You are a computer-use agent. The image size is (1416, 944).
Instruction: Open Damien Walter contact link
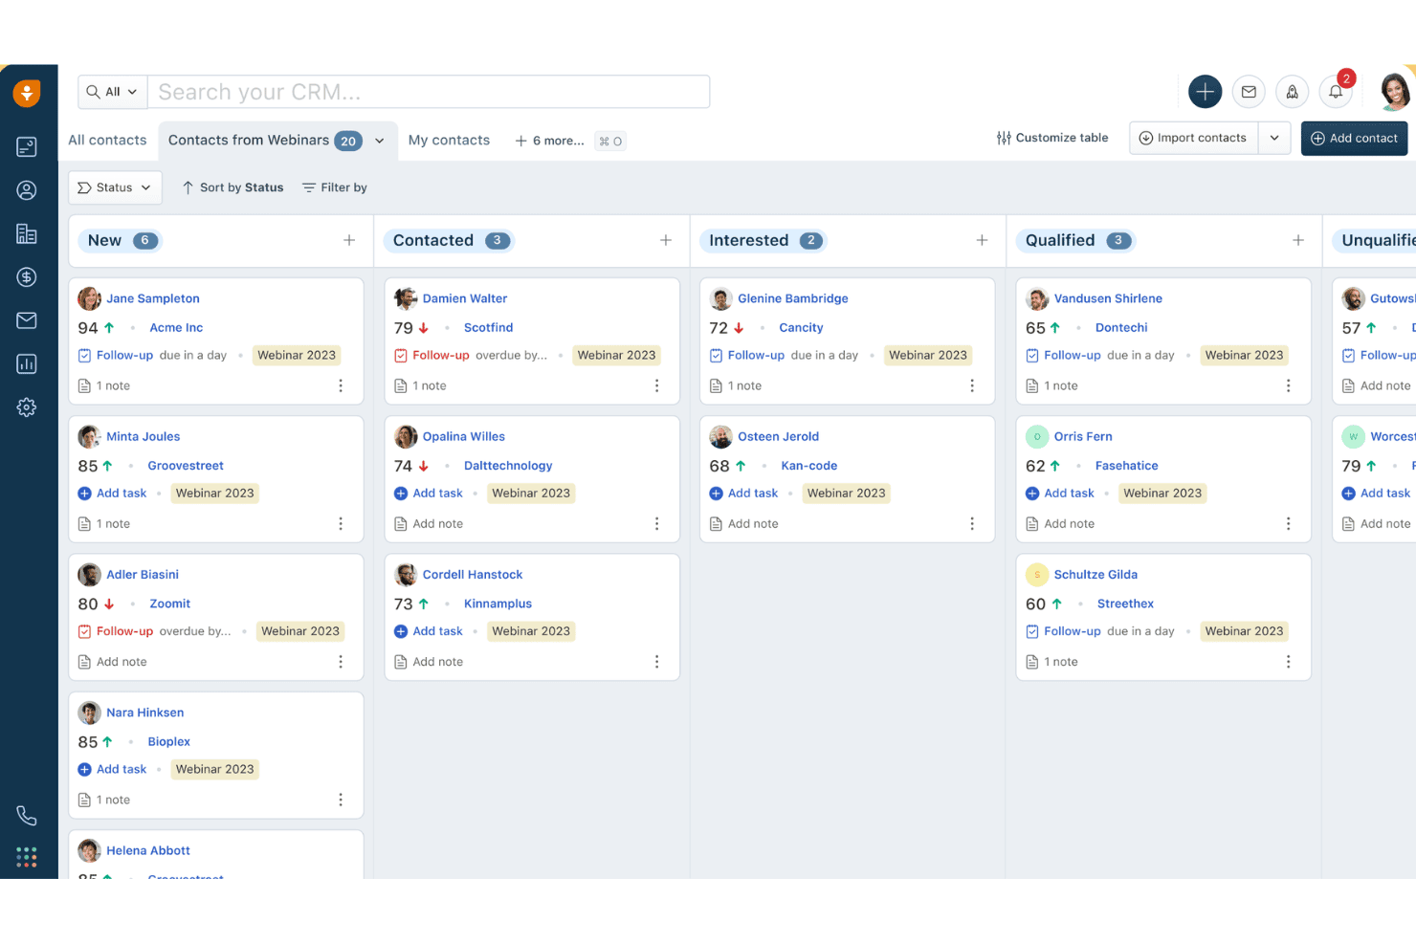(x=465, y=298)
